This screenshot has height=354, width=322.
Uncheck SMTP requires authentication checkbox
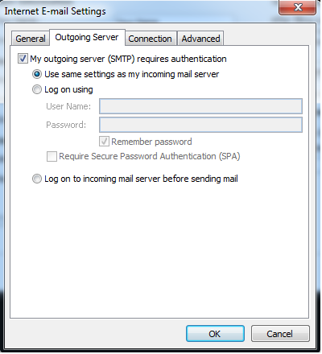point(23,59)
